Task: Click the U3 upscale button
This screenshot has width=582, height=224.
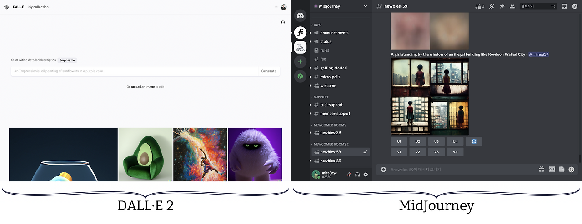Action: (436, 141)
